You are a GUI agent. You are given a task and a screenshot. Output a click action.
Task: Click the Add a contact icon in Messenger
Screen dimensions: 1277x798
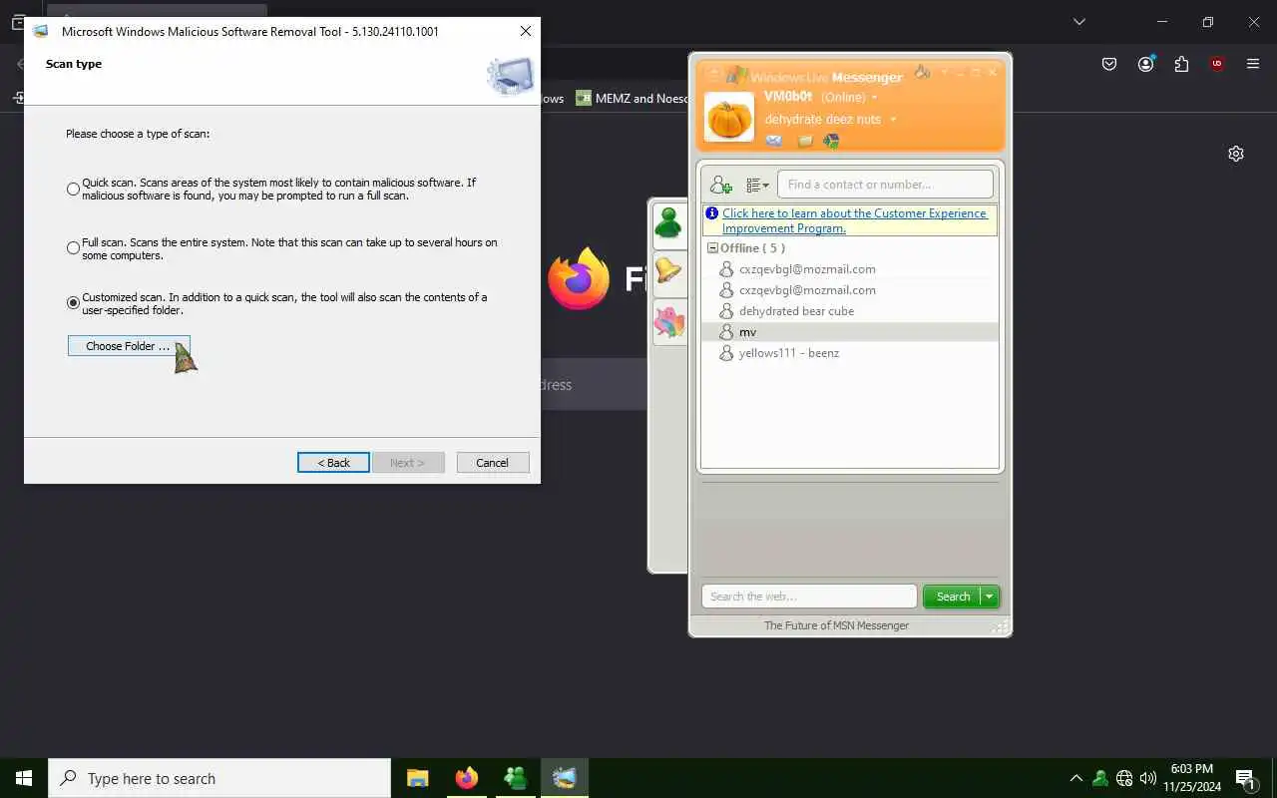click(x=720, y=185)
